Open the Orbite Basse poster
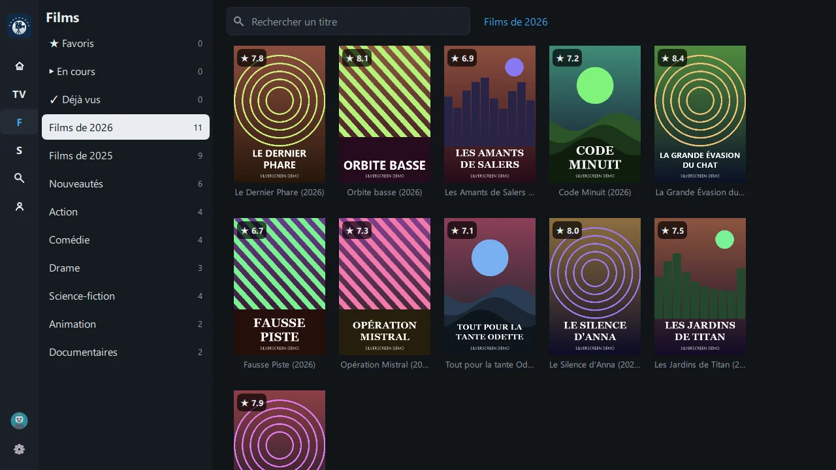The image size is (836, 470). [385, 114]
